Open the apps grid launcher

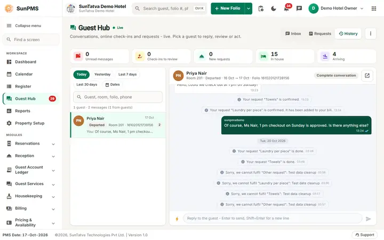[x=374, y=9]
